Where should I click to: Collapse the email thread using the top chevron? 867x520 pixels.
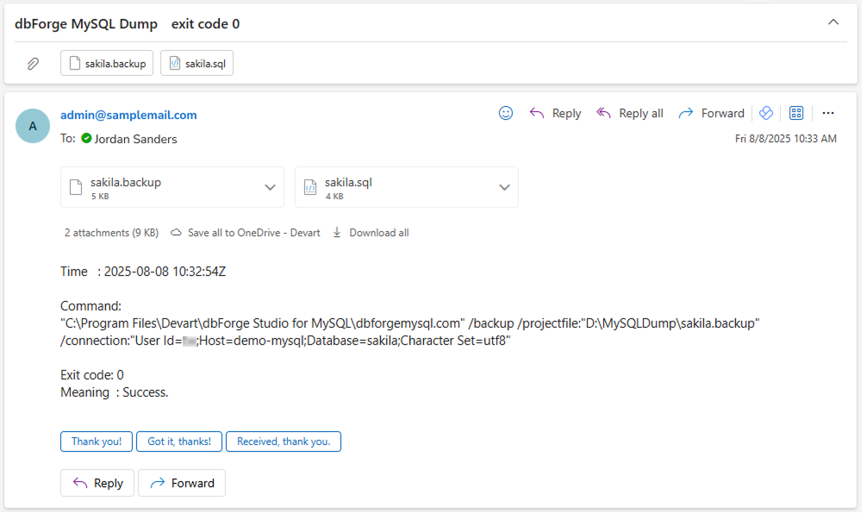pyautogui.click(x=833, y=22)
